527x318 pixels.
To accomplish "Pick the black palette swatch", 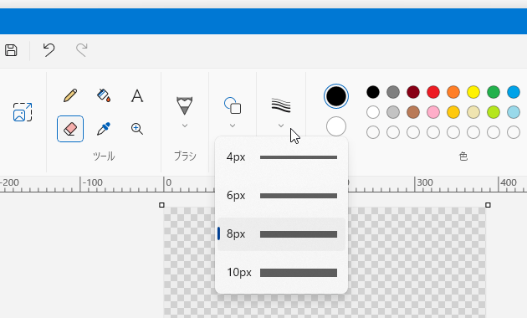I will pos(373,92).
